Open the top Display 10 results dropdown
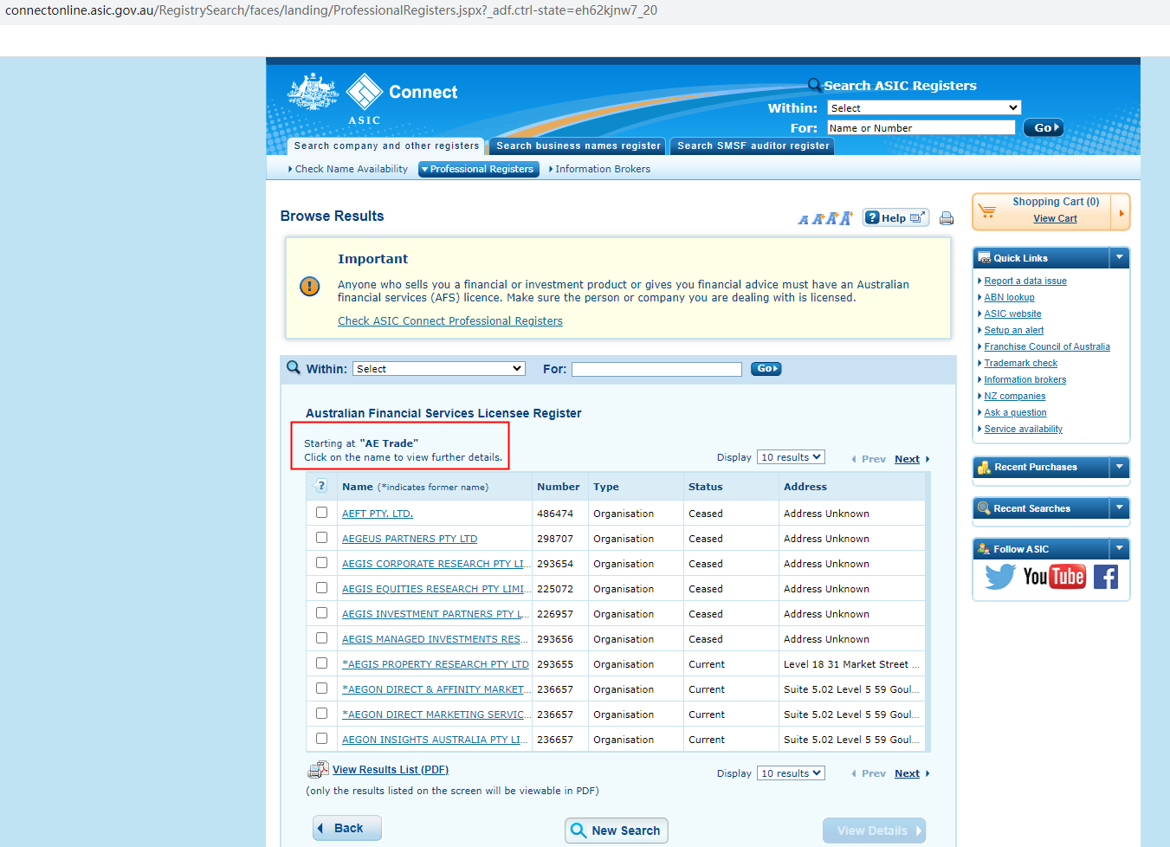The image size is (1170, 847). [791, 457]
